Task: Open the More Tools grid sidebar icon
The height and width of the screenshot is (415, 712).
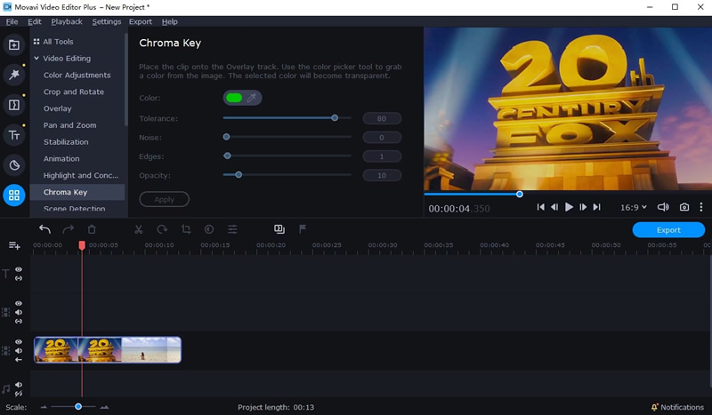Action: 14,195
